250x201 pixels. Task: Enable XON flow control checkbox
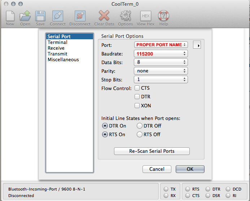tap(137, 106)
